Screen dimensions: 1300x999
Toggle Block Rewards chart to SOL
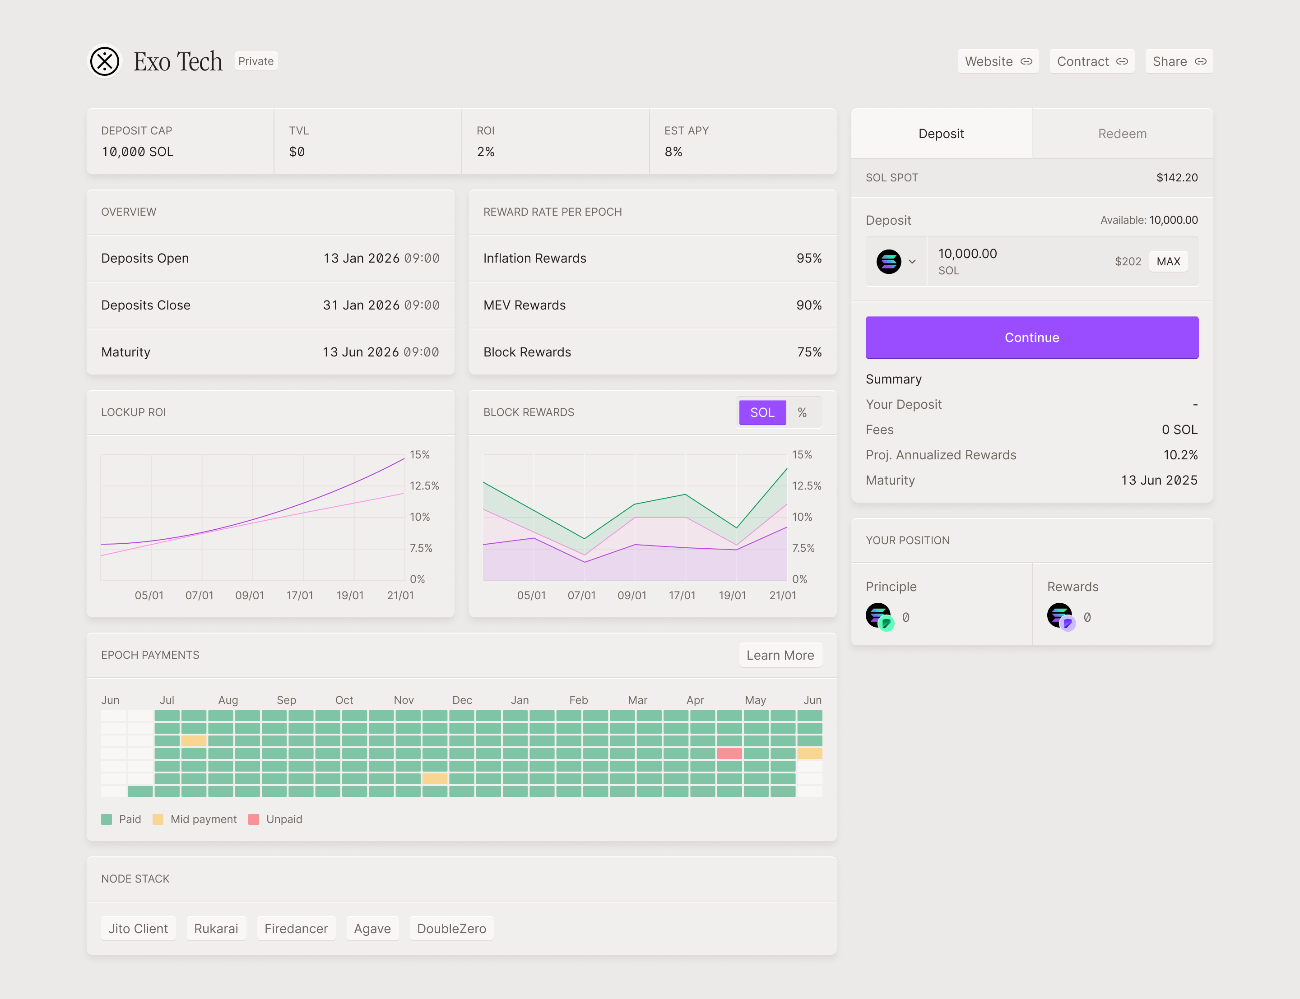click(762, 412)
